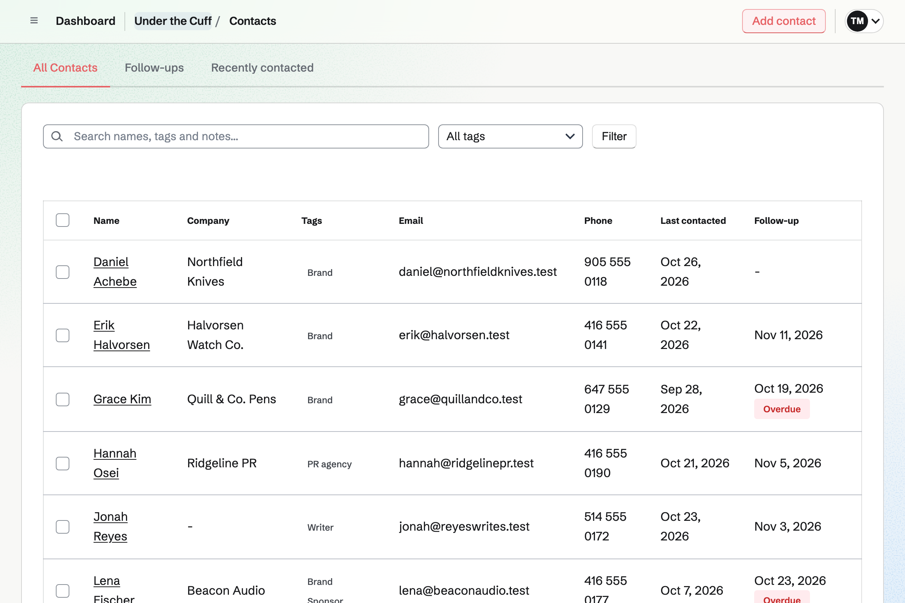Select the Grace Kim row checkbox
Screen dimensions: 905x603
62,399
